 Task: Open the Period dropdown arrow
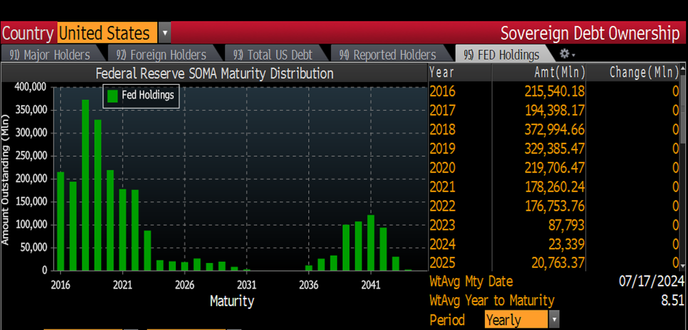pos(554,320)
